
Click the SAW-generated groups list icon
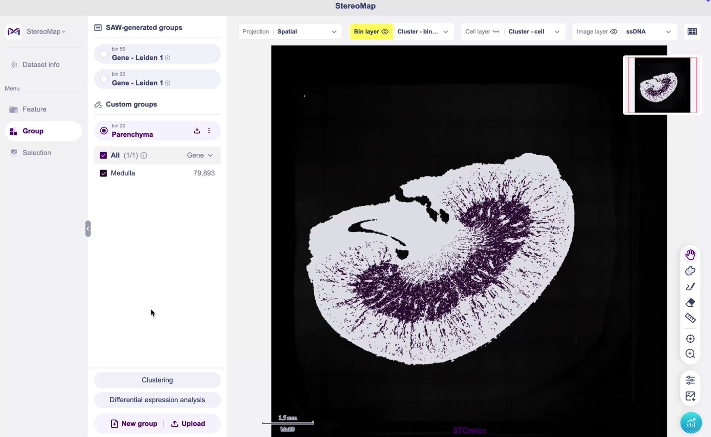98,28
